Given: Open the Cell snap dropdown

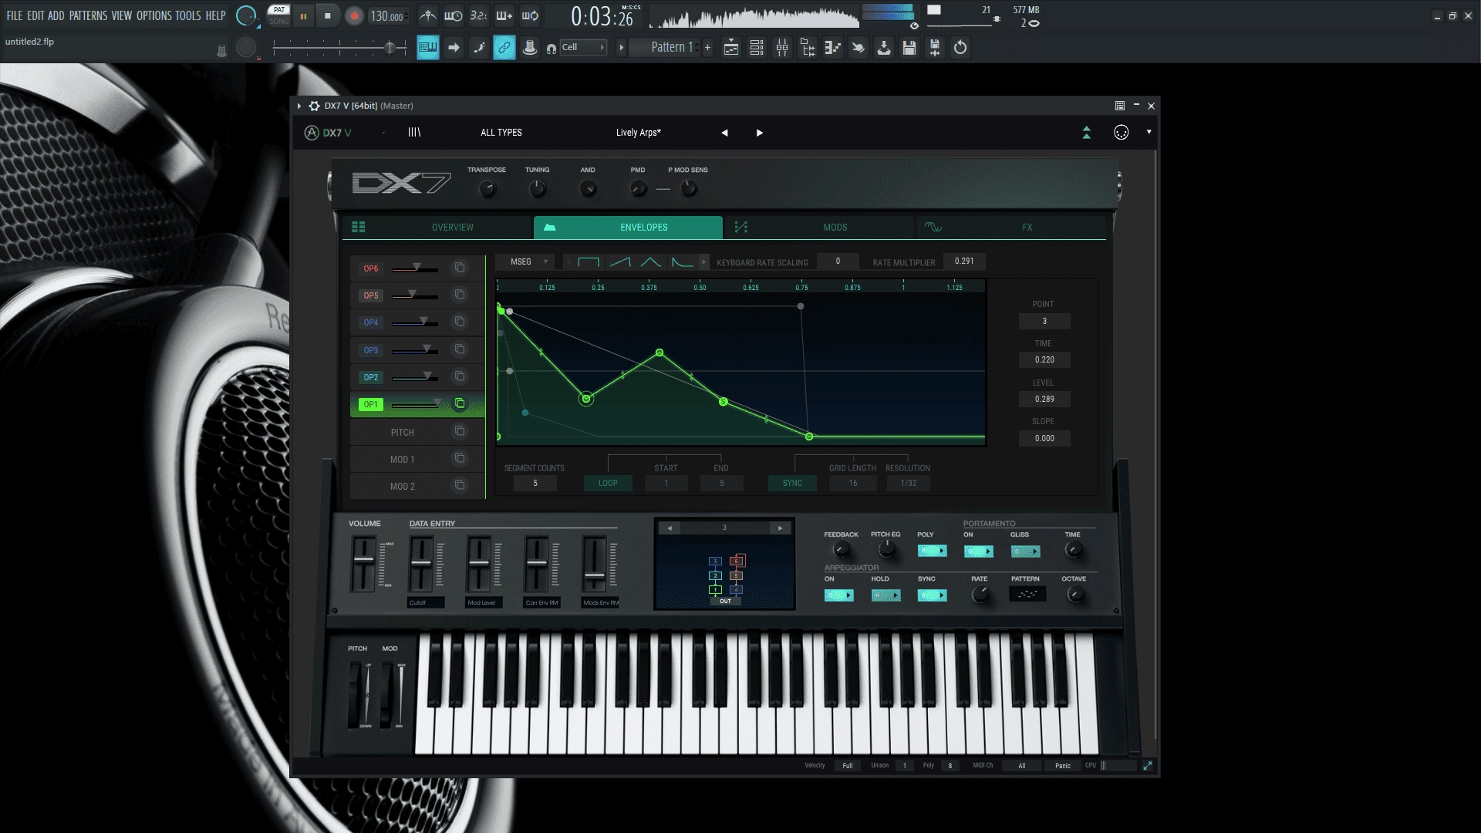Looking at the screenshot, I should click(583, 48).
